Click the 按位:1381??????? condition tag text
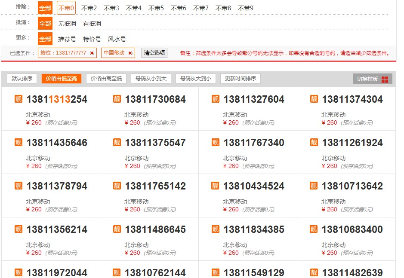This screenshot has width=404, height=278. pyautogui.click(x=63, y=53)
